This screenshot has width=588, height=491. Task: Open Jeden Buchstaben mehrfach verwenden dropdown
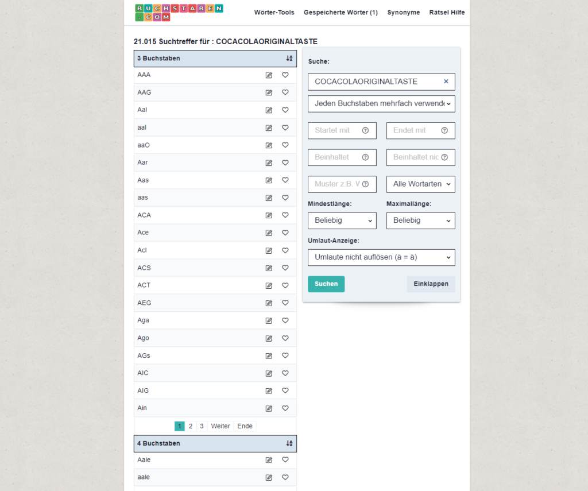click(381, 104)
